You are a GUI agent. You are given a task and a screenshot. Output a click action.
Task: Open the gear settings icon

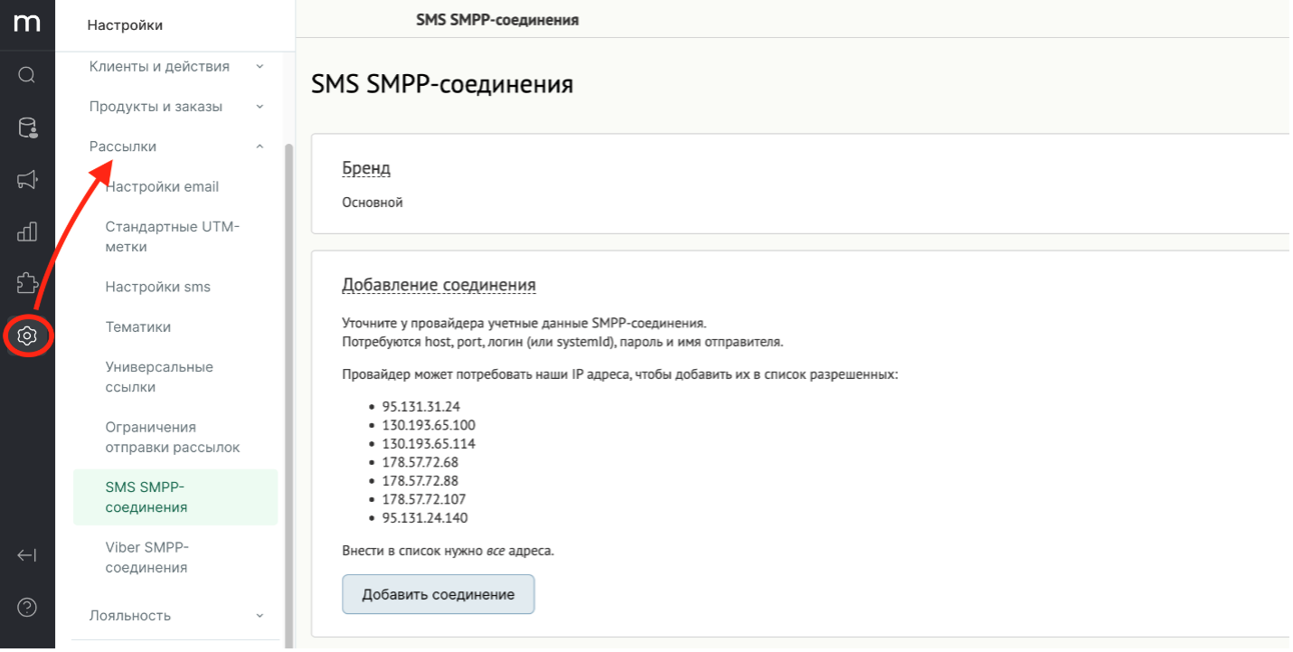(27, 336)
